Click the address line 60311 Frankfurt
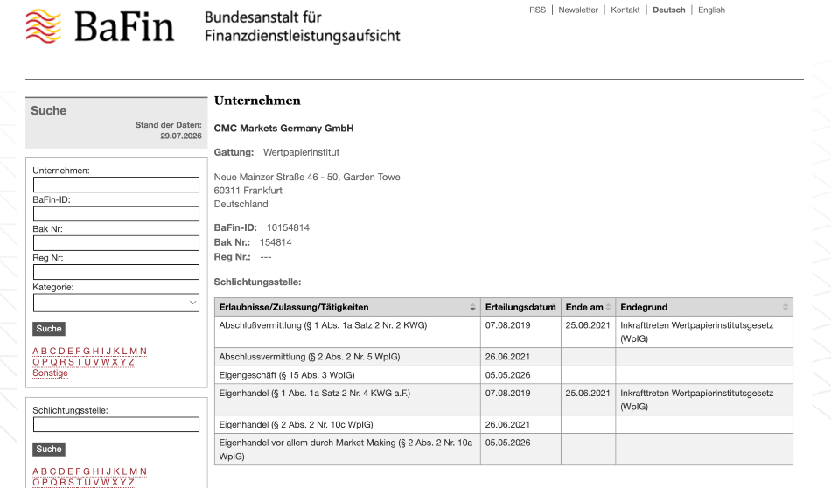 [248, 191]
